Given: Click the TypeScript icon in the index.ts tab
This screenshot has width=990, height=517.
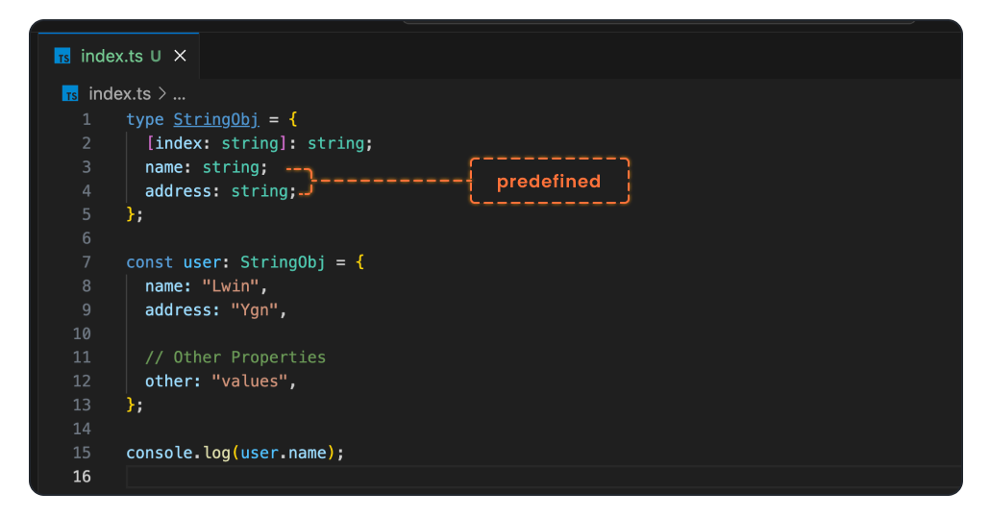Looking at the screenshot, I should [x=63, y=57].
